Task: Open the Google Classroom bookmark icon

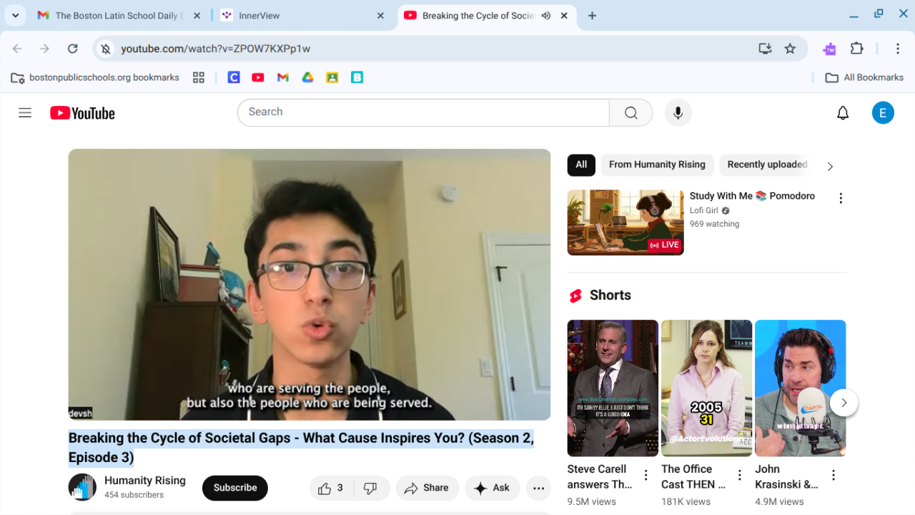Action: click(332, 77)
